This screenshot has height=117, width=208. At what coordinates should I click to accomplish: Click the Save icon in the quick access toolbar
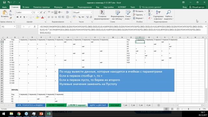tap(4, 2)
